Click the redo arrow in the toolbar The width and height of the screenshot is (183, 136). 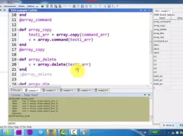pos(69,6)
